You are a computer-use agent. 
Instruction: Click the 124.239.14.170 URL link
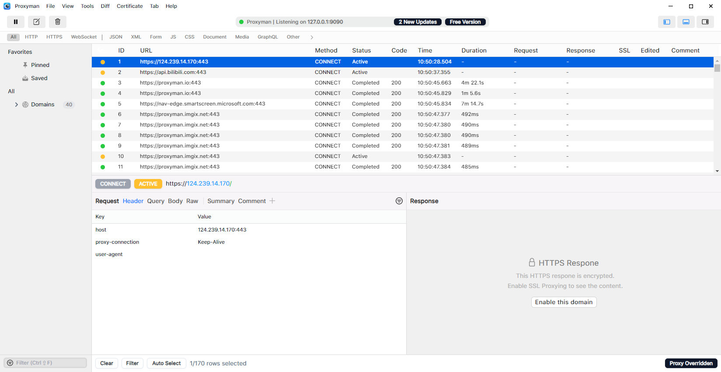coord(208,184)
